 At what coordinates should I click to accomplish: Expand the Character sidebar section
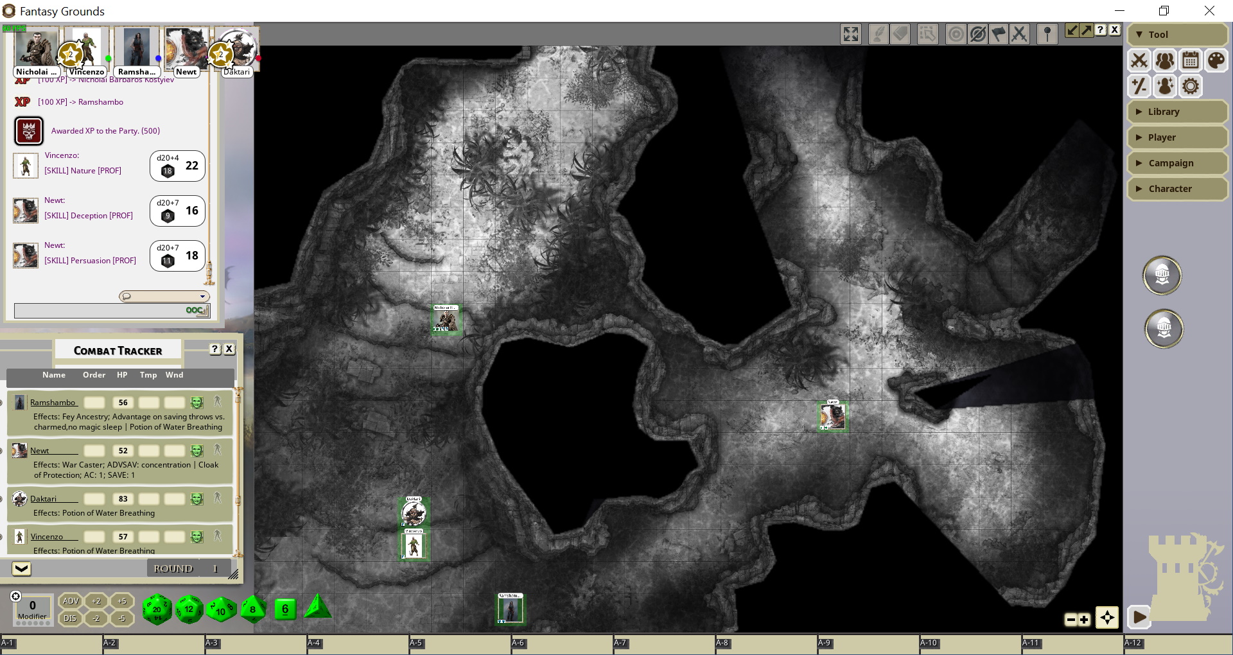point(1177,189)
